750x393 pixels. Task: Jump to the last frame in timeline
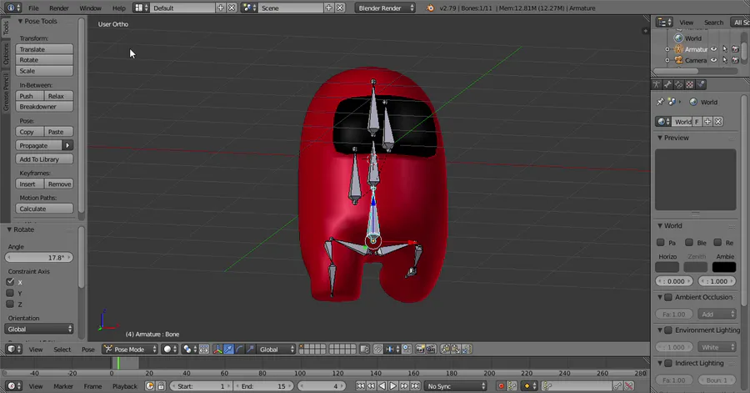tap(415, 386)
